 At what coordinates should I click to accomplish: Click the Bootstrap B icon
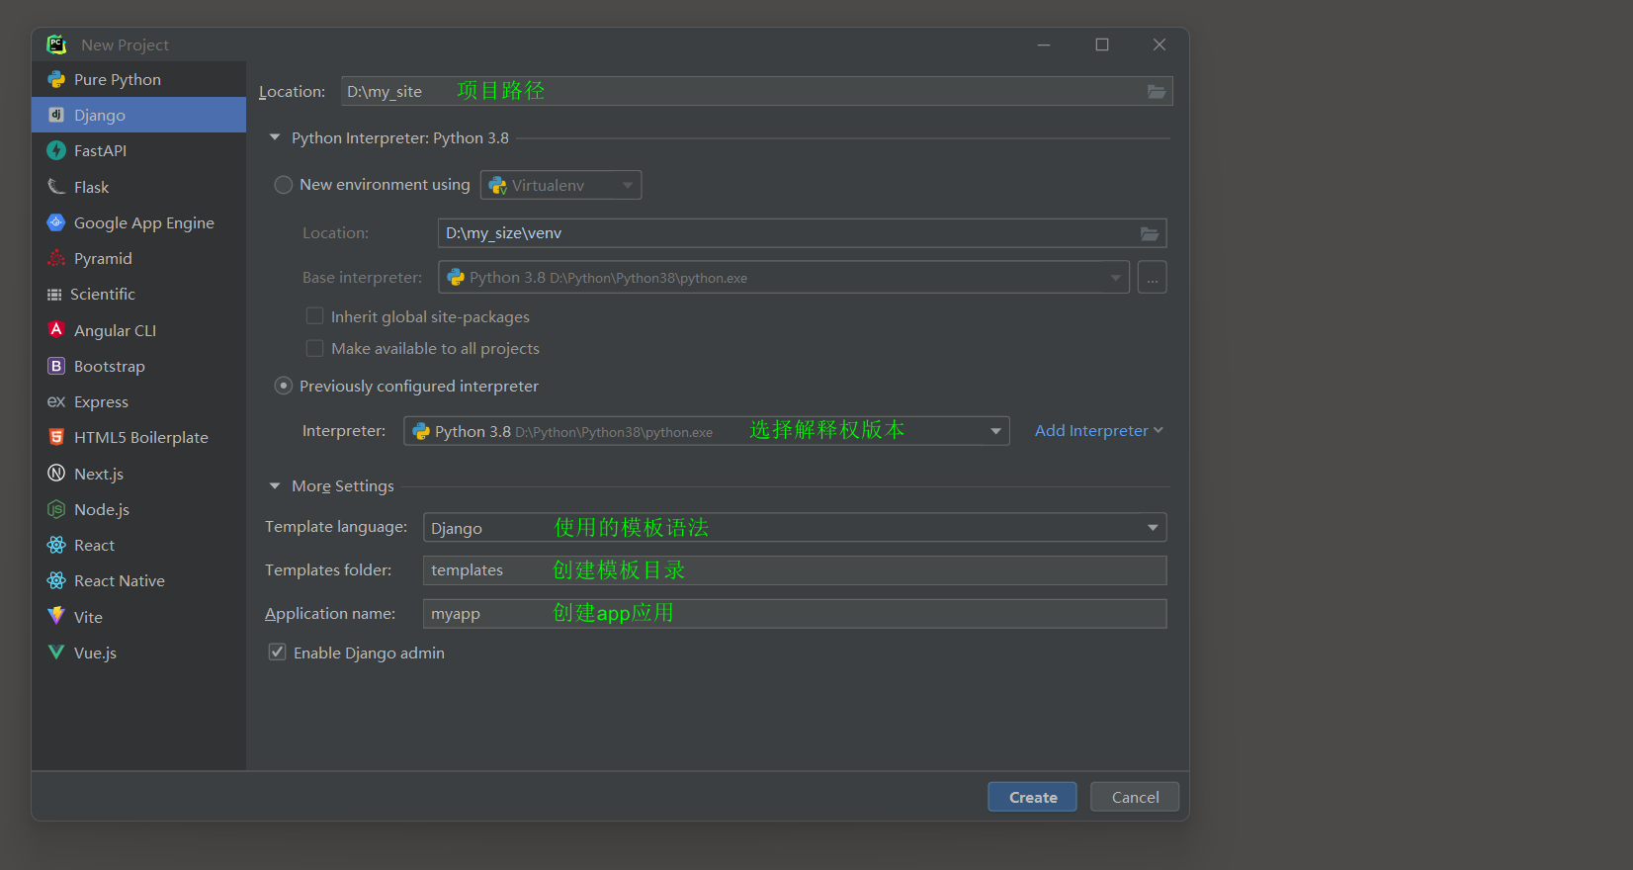[x=56, y=366]
